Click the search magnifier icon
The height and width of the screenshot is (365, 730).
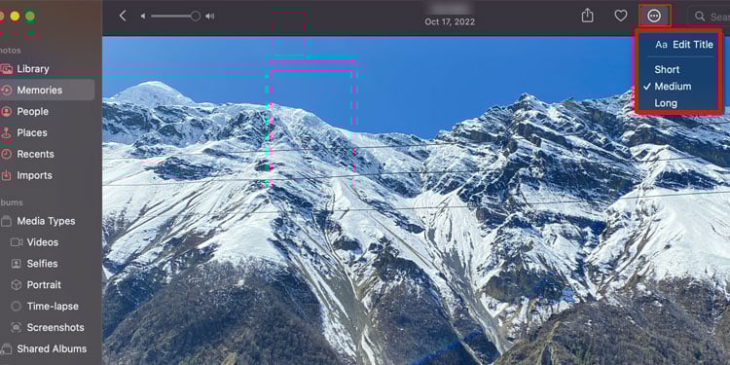[x=700, y=17]
